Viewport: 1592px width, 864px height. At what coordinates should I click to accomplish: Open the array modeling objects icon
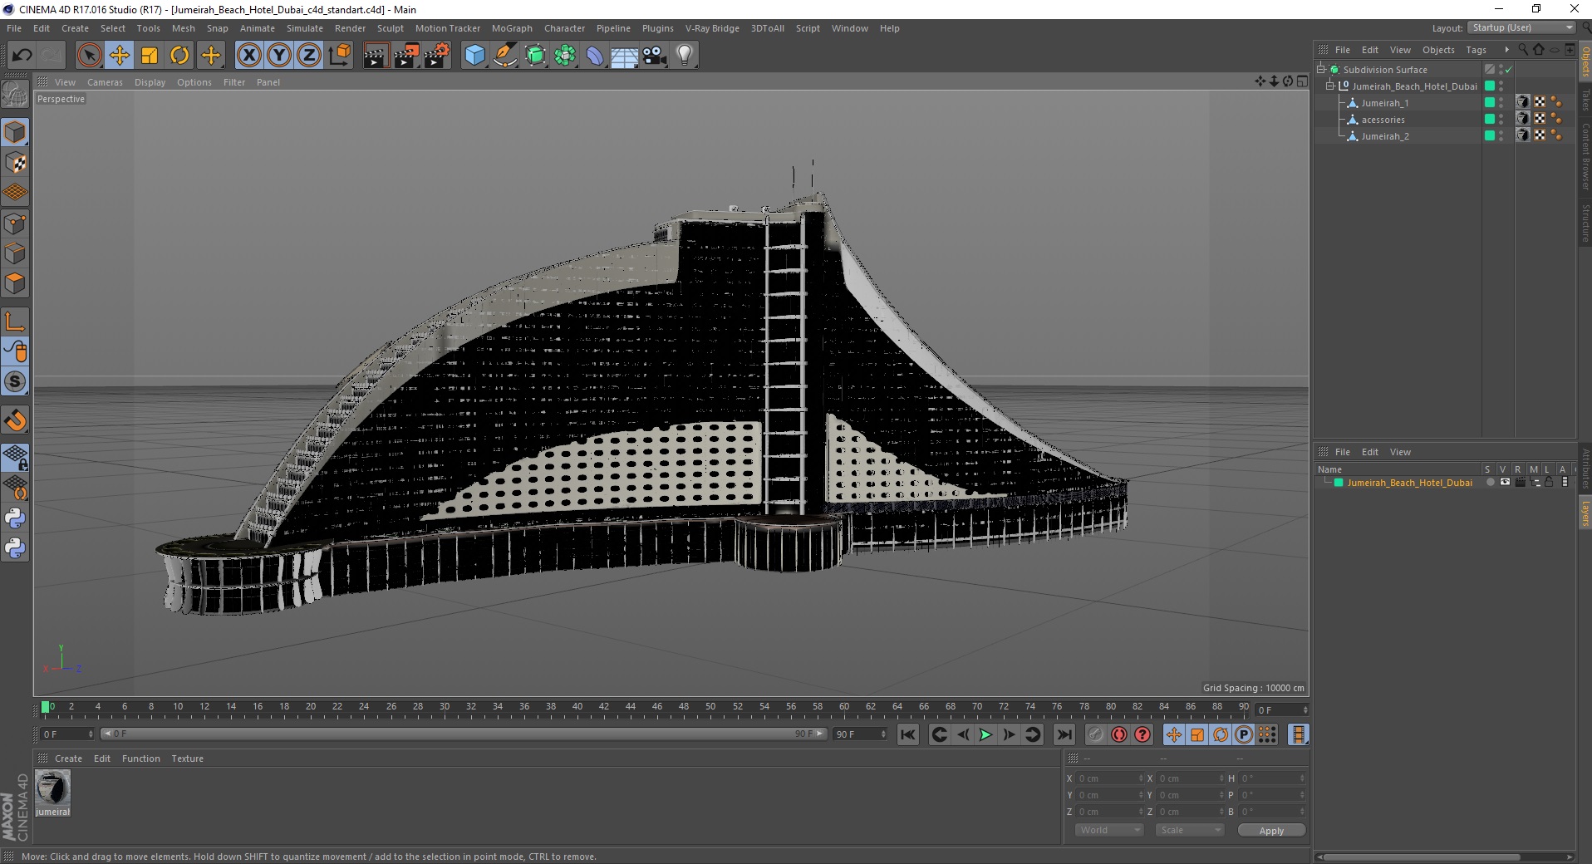(565, 56)
